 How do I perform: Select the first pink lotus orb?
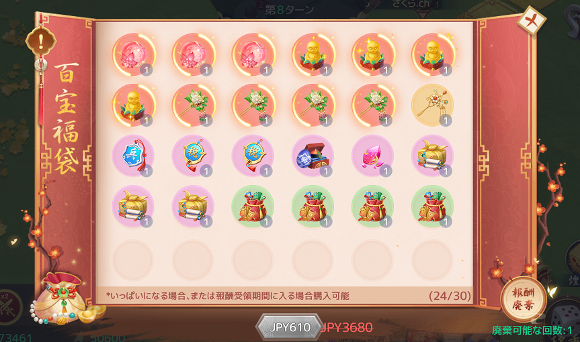pos(133,54)
